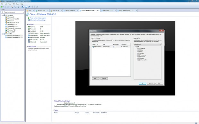
Task: Select VMware ESXi 4.1-2 under My Computer
Action: 12,26
